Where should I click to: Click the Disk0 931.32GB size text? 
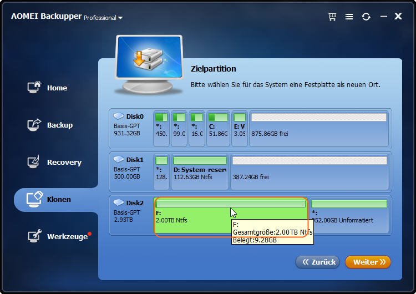tap(127, 133)
